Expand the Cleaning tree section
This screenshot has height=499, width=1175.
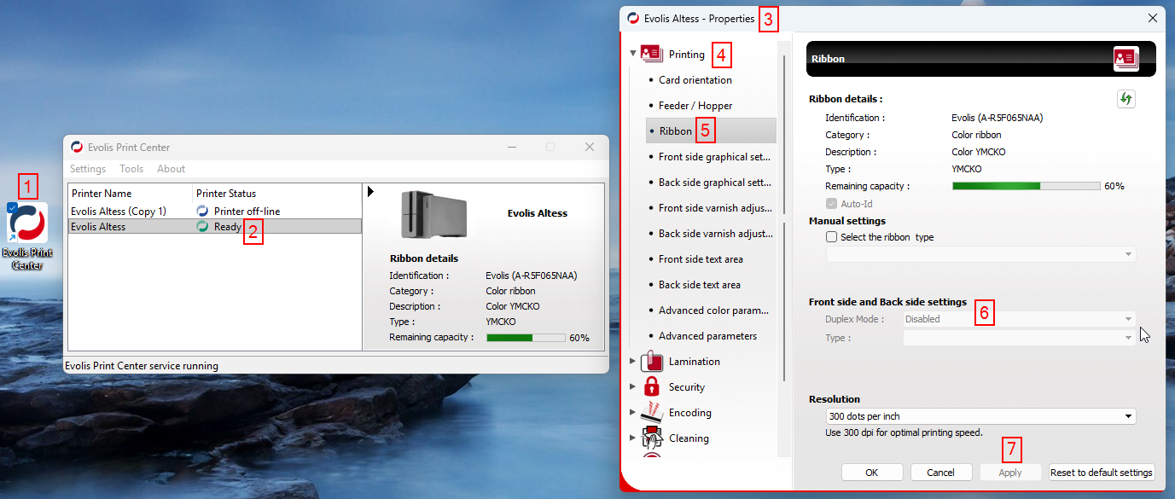[x=632, y=438]
